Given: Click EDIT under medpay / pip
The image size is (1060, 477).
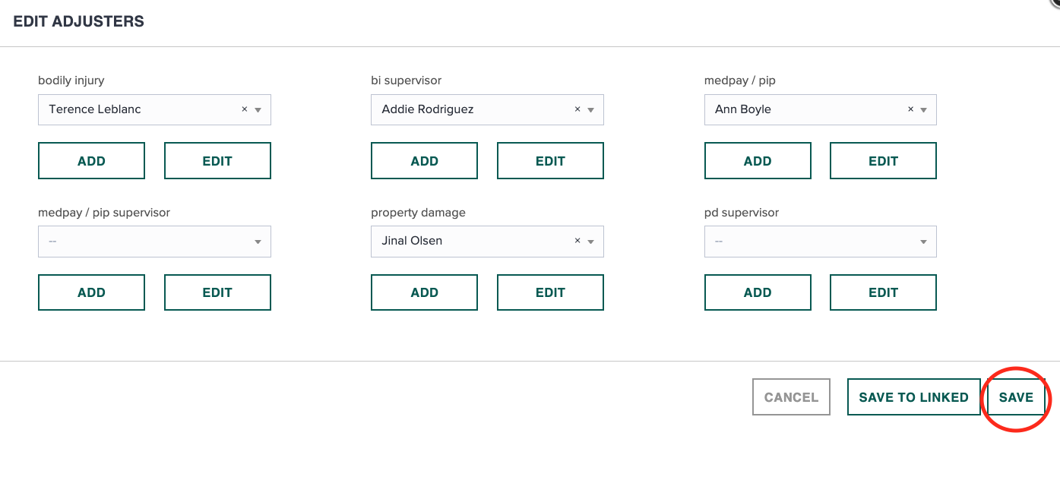Looking at the screenshot, I should (x=883, y=160).
